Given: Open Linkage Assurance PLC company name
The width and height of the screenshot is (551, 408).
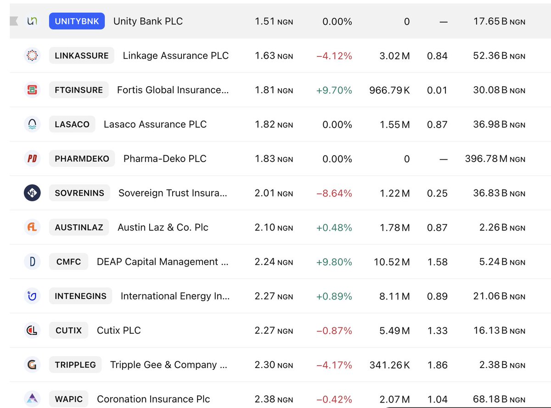Looking at the screenshot, I should click(x=176, y=56).
